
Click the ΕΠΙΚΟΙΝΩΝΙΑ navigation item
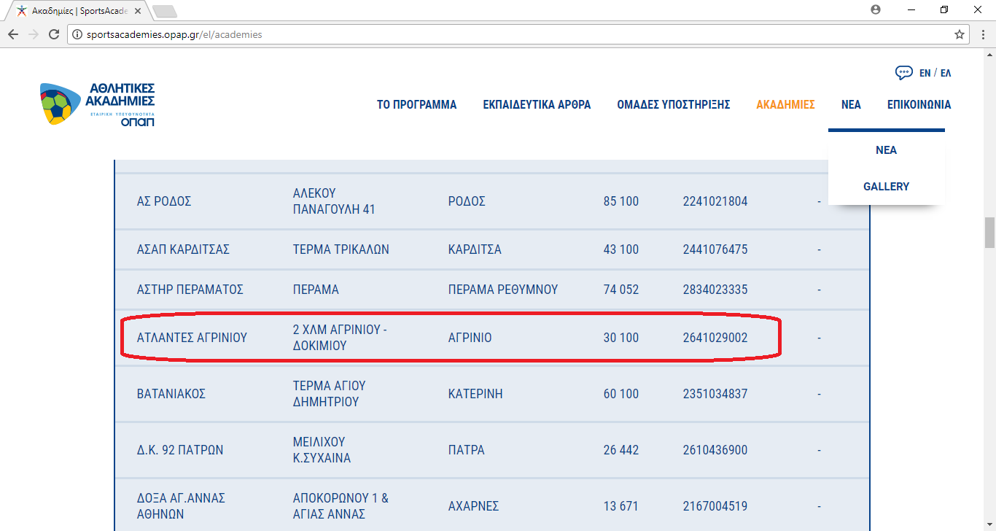coord(919,105)
